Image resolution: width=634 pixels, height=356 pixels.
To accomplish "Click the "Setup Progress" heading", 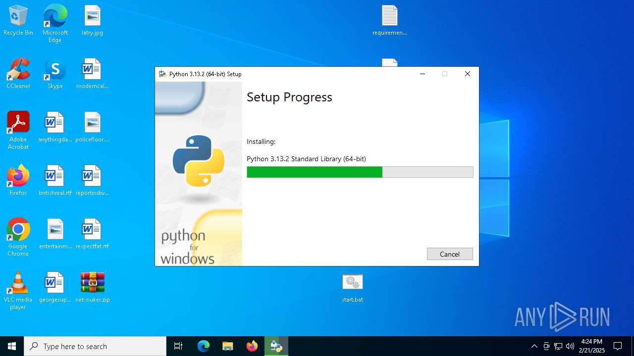I will (289, 97).
